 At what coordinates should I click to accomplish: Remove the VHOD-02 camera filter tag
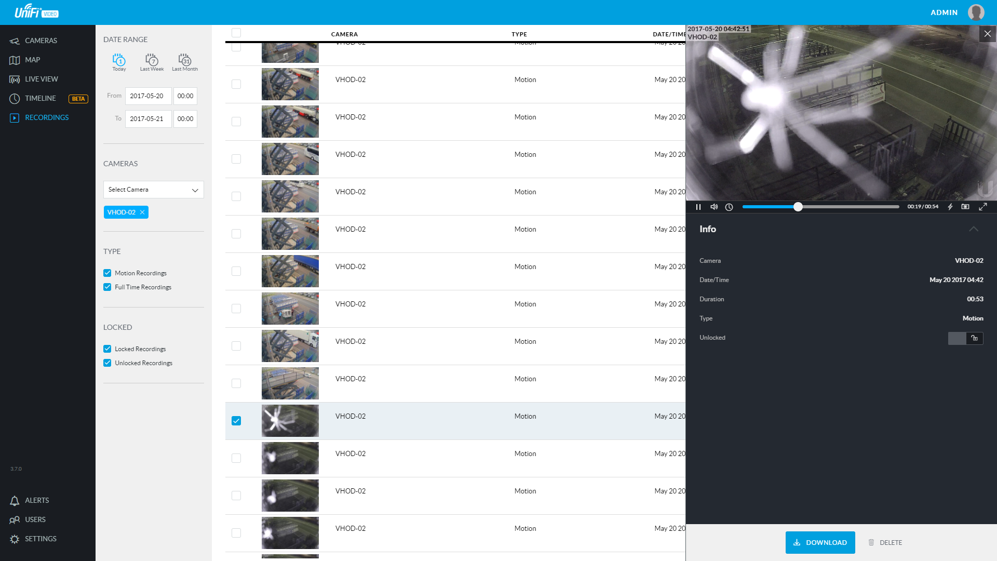[x=142, y=212]
